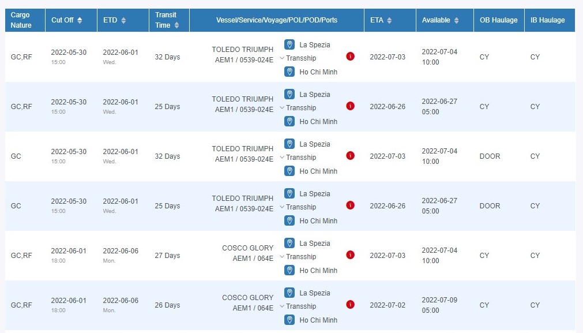
Task: Click Ho Chi Minh pin icon in 26 Days row
Action: [289, 320]
